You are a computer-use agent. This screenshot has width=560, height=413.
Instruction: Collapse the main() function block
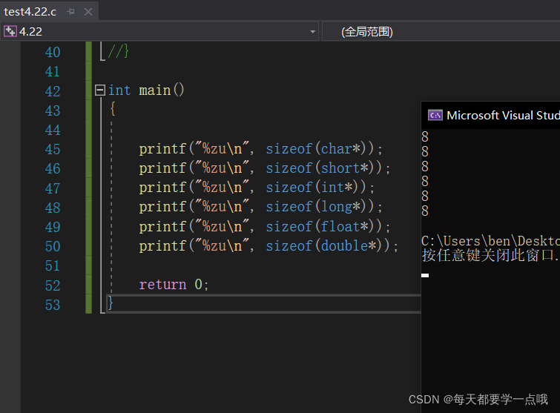(100, 90)
